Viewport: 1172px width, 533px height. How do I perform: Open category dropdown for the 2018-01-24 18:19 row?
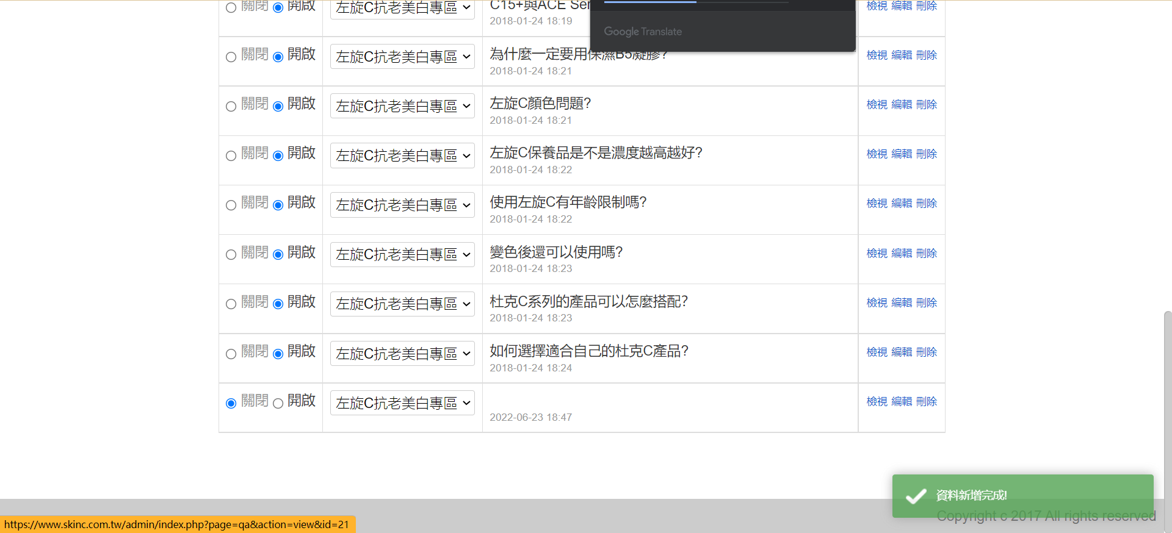coord(402,9)
